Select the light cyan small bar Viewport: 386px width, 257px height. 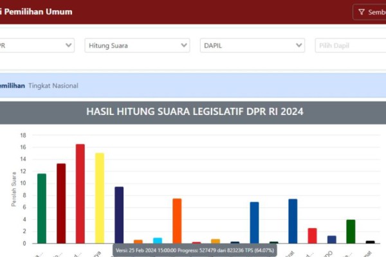coord(158,240)
